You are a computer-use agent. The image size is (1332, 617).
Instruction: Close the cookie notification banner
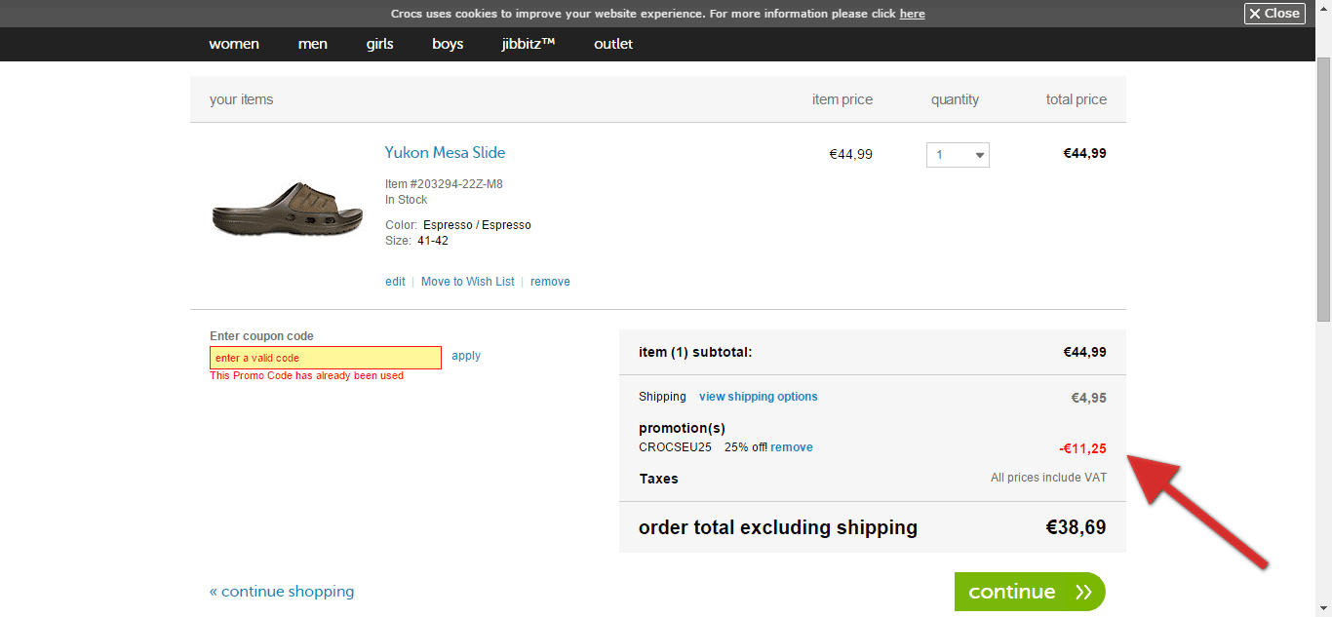pyautogui.click(x=1274, y=14)
